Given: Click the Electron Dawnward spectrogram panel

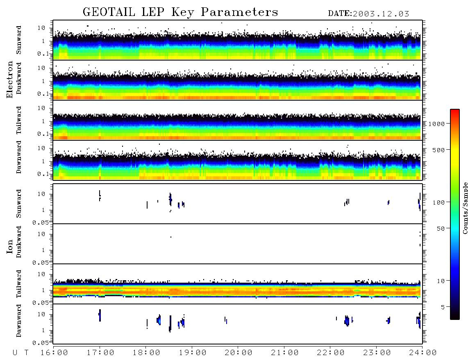Looking at the screenshot, I should [238, 160].
